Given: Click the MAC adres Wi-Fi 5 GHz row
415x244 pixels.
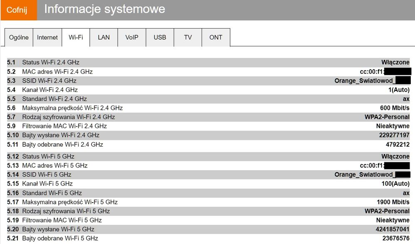Looking at the screenshot, I should pyautogui.click(x=208, y=165).
